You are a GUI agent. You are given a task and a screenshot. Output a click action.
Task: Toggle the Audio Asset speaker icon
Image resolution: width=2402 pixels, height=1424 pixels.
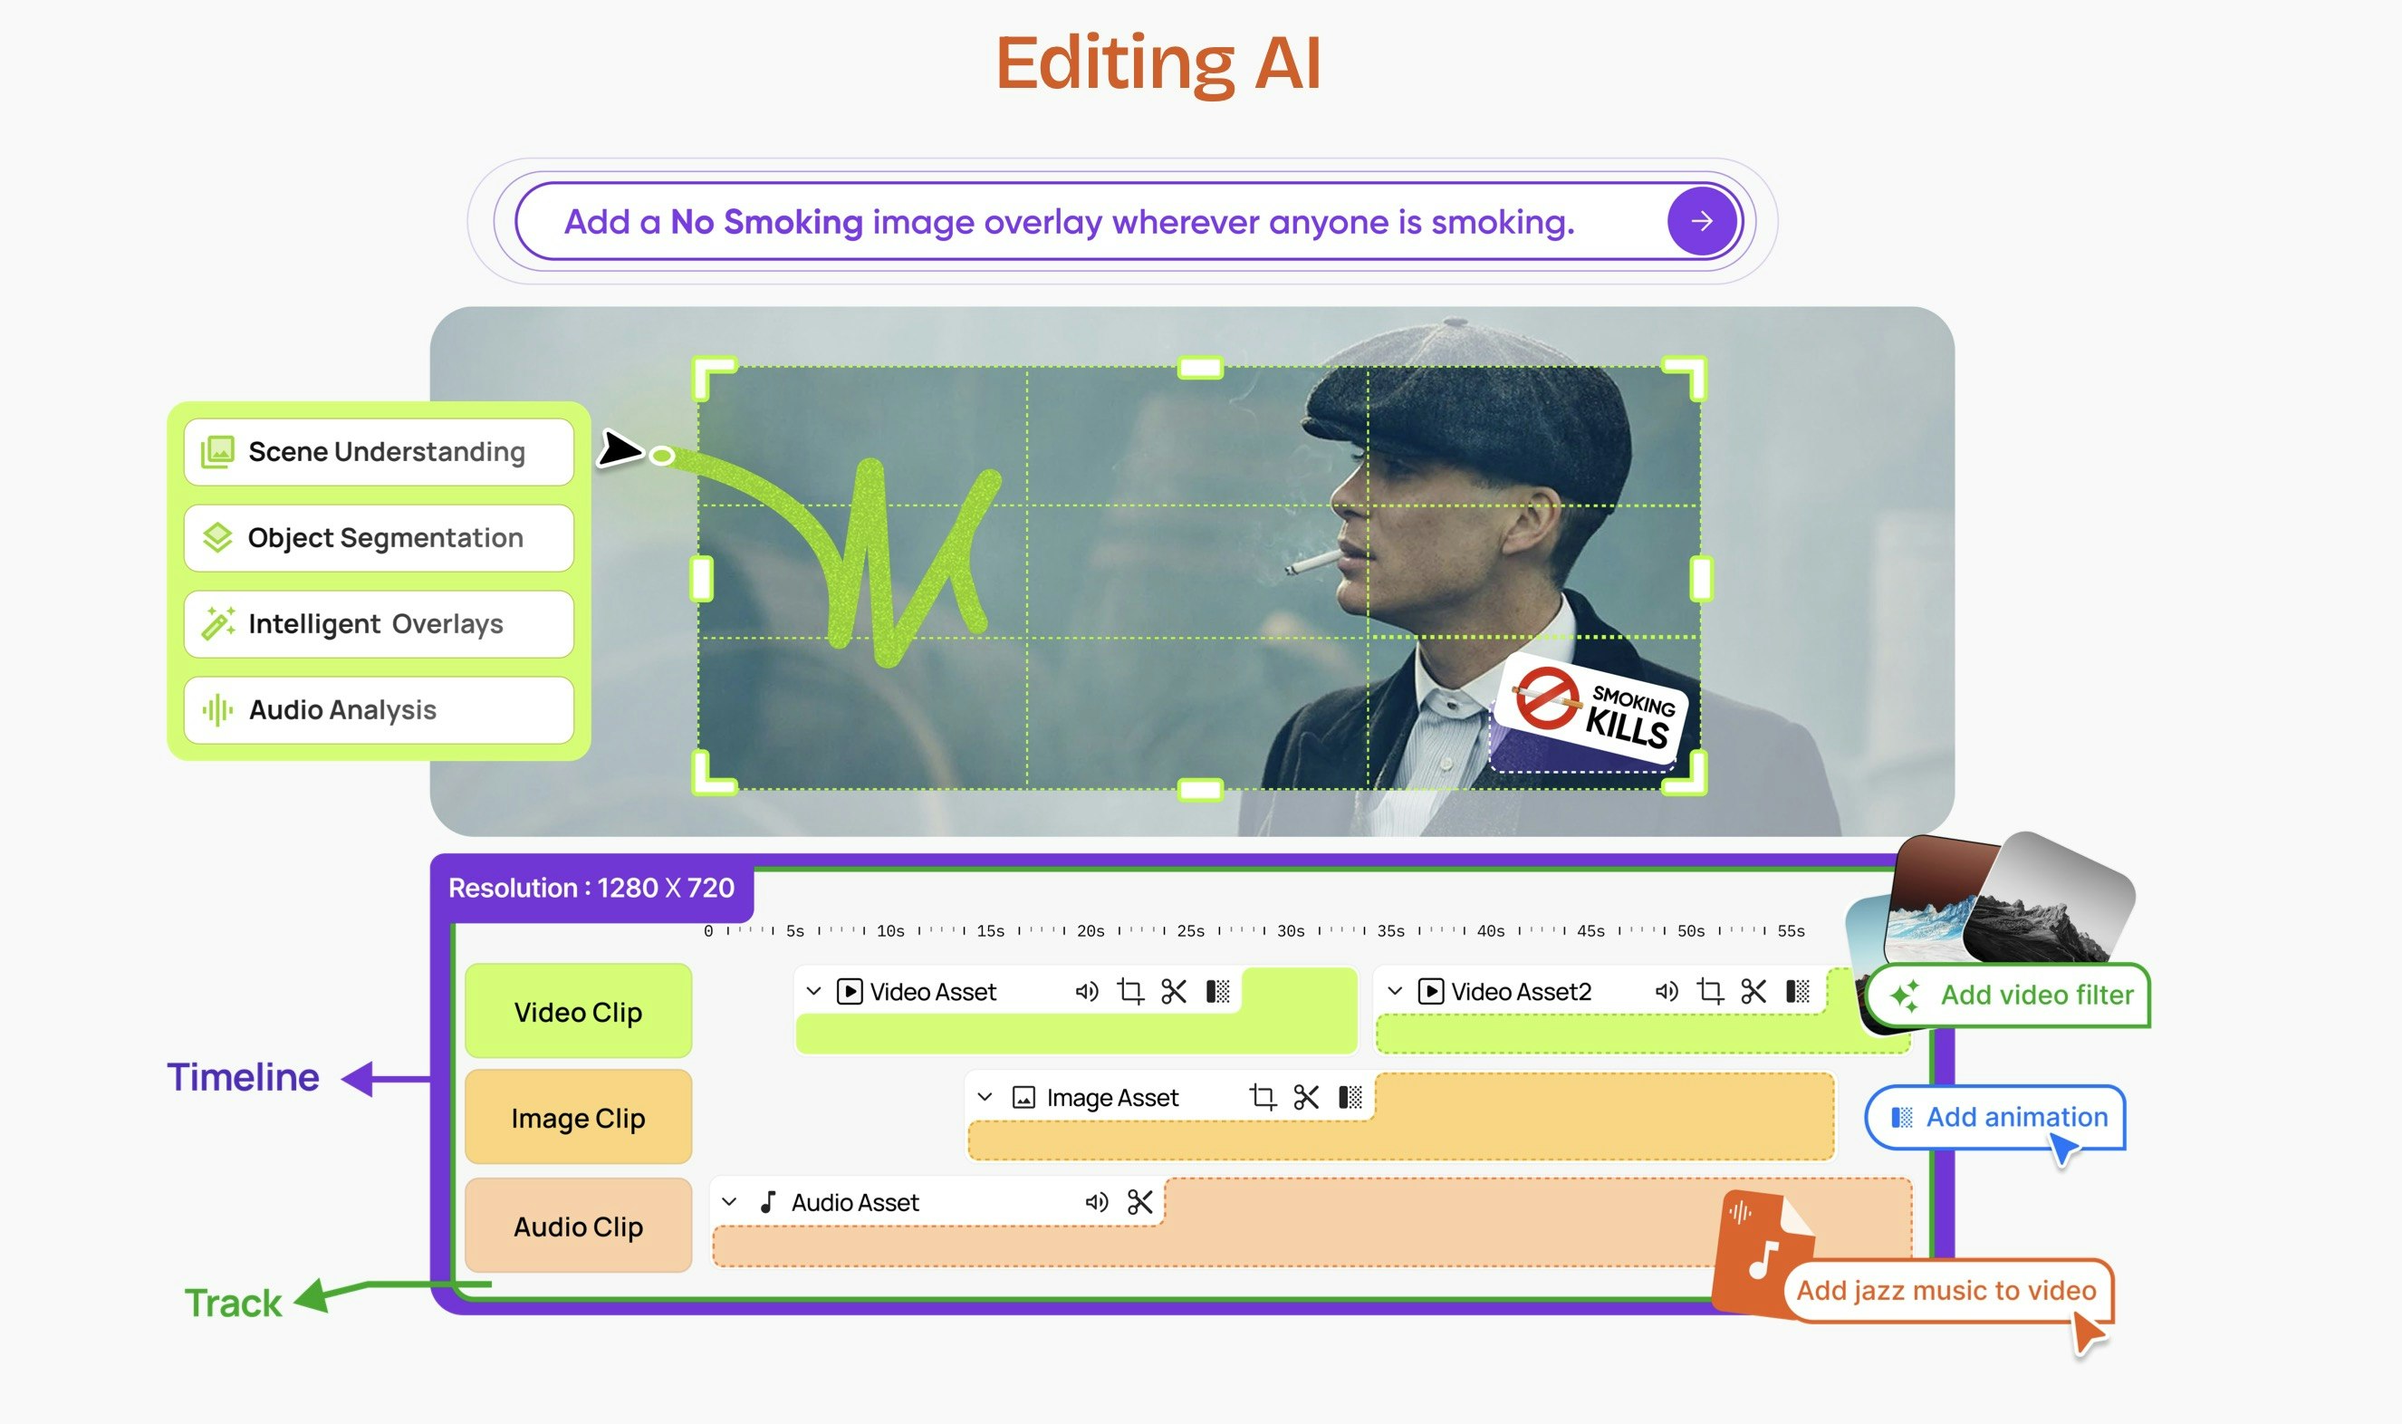click(x=1097, y=1202)
